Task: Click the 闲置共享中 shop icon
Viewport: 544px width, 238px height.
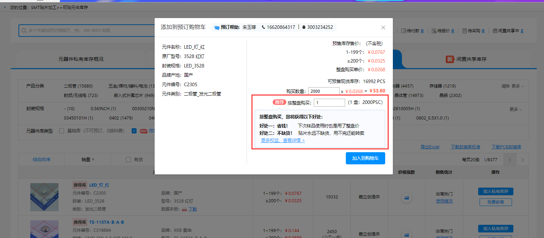Action: 495,31
